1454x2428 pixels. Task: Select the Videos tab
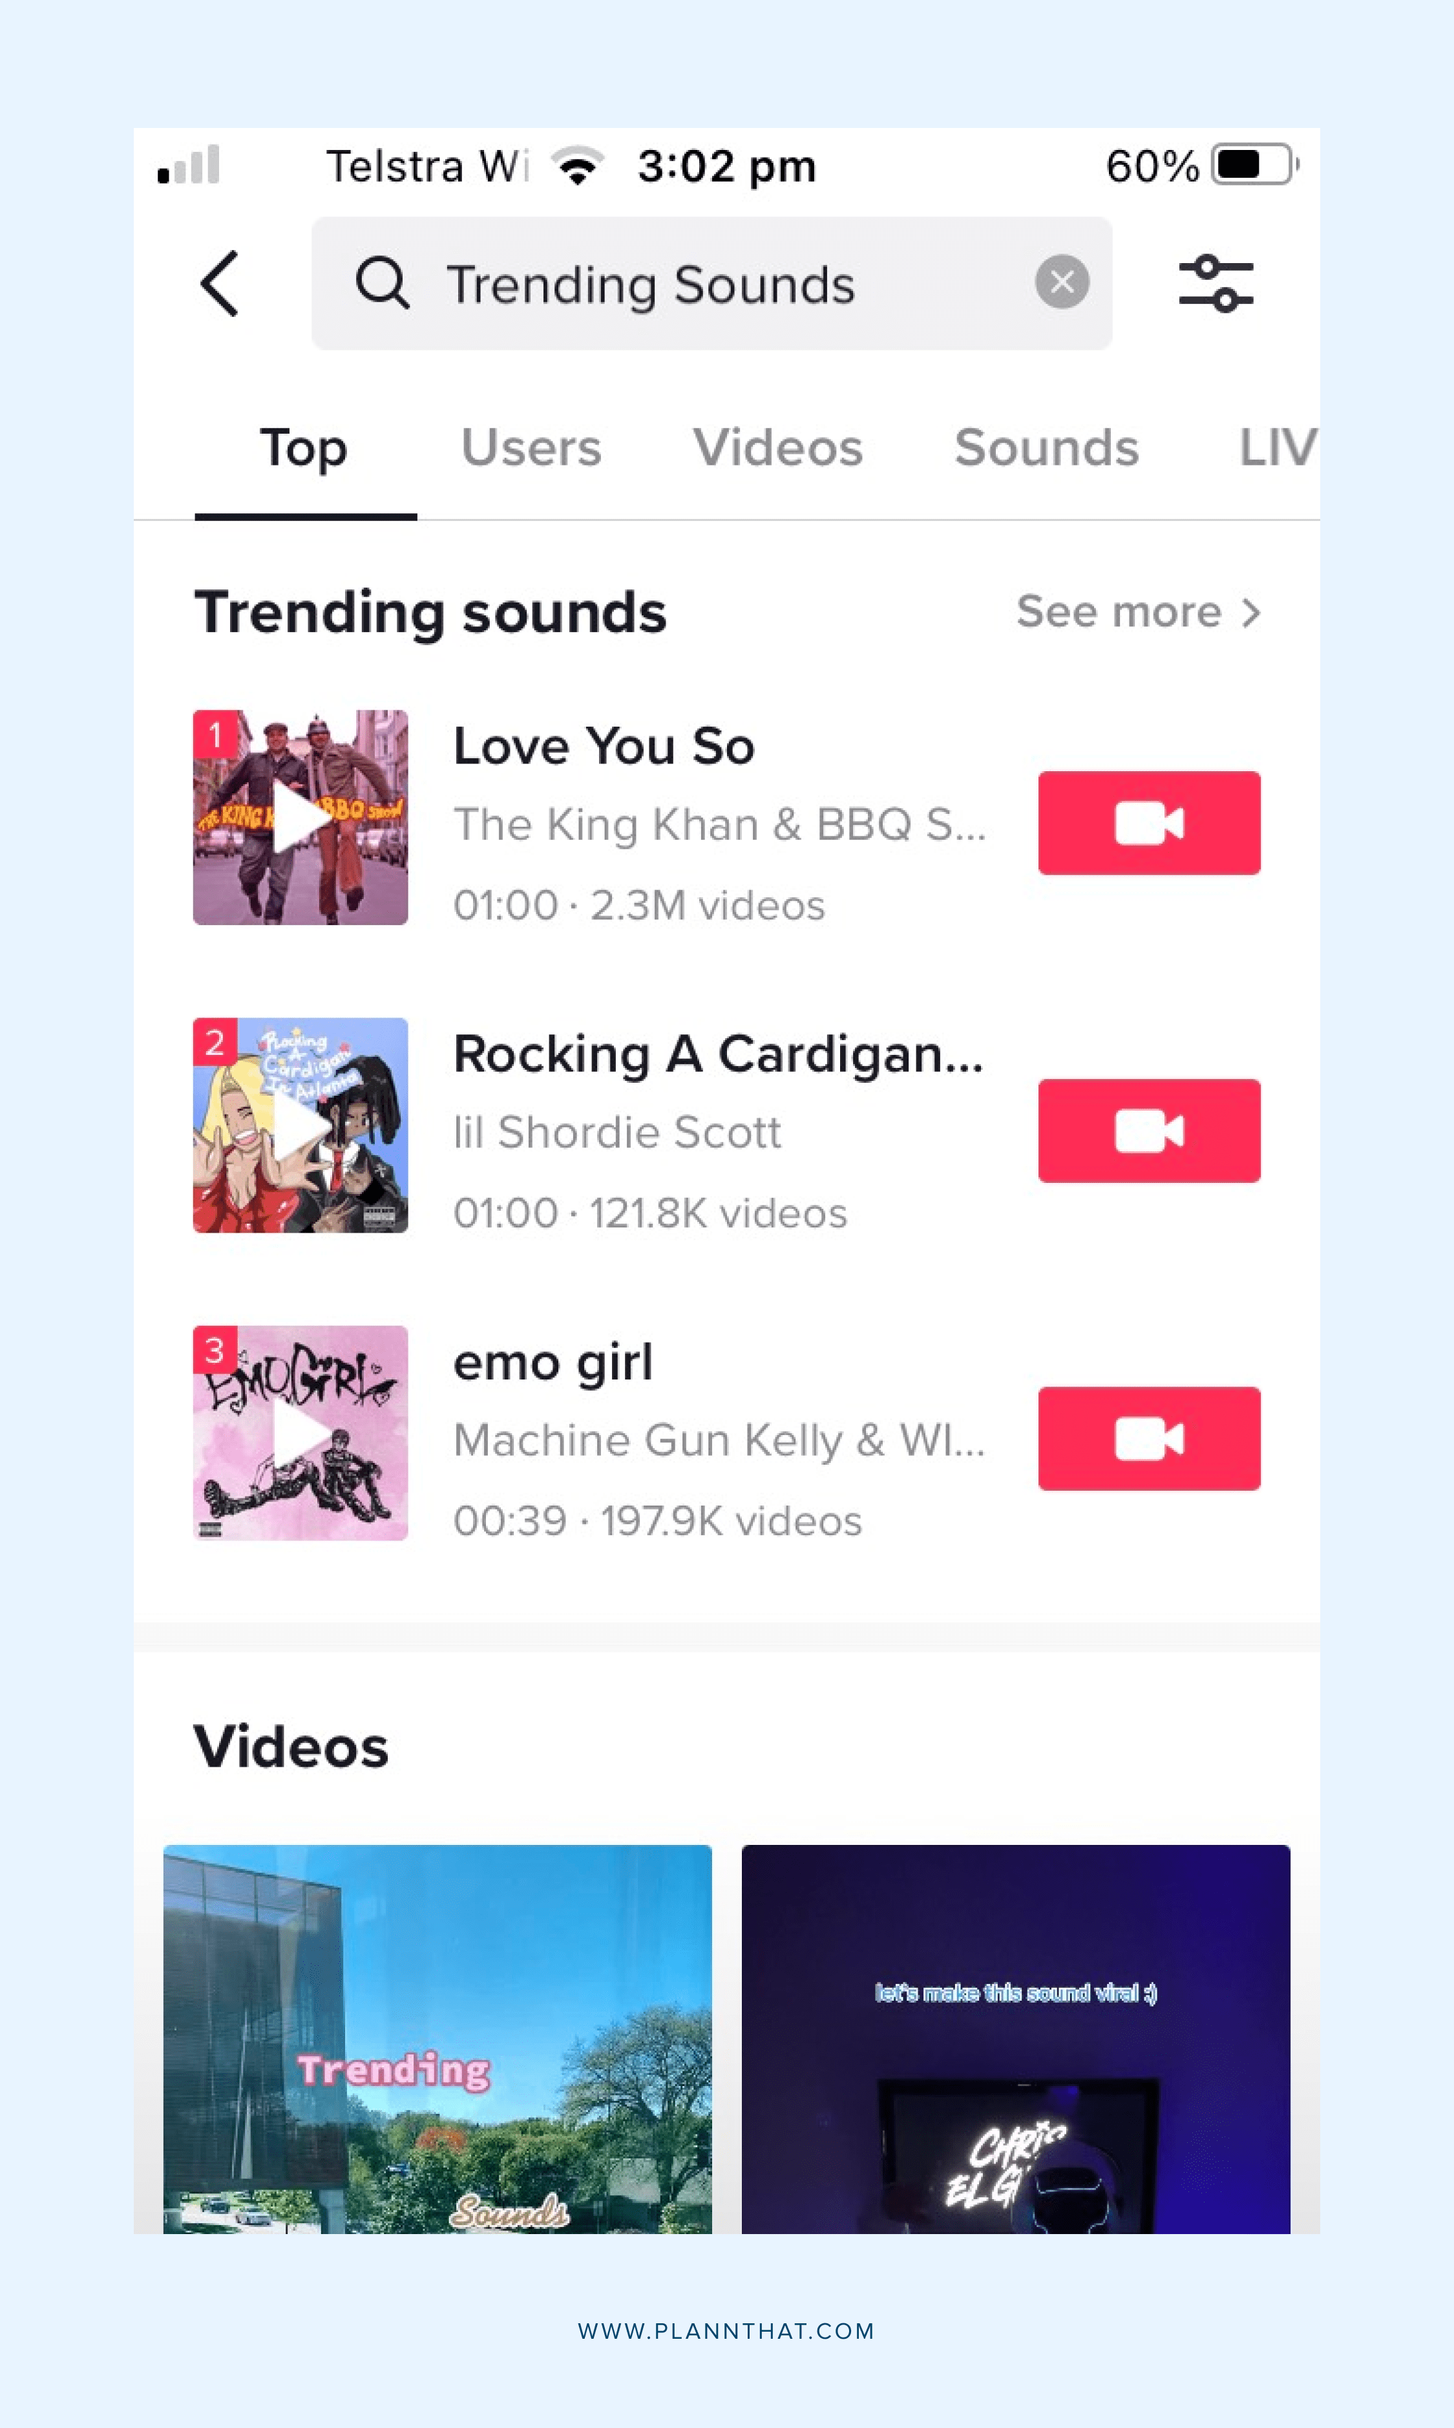point(777,447)
